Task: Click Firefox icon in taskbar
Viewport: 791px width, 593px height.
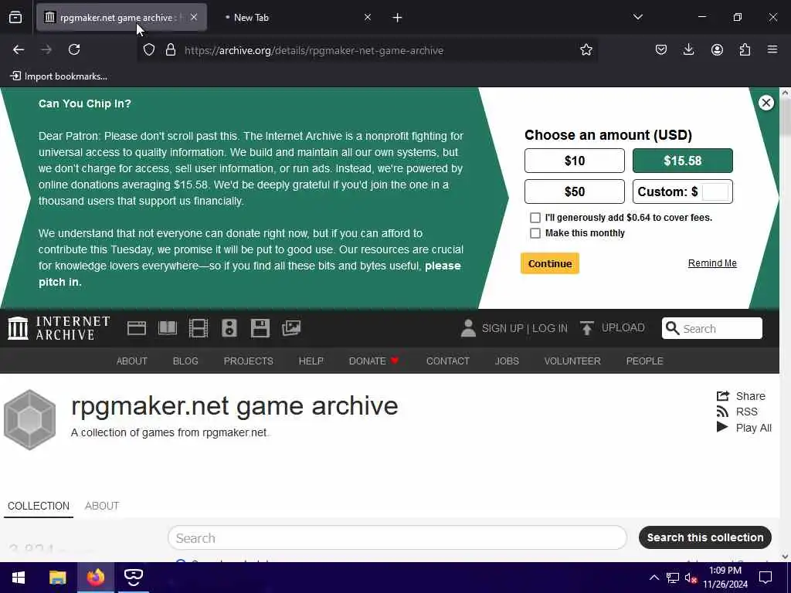Action: tap(95, 578)
